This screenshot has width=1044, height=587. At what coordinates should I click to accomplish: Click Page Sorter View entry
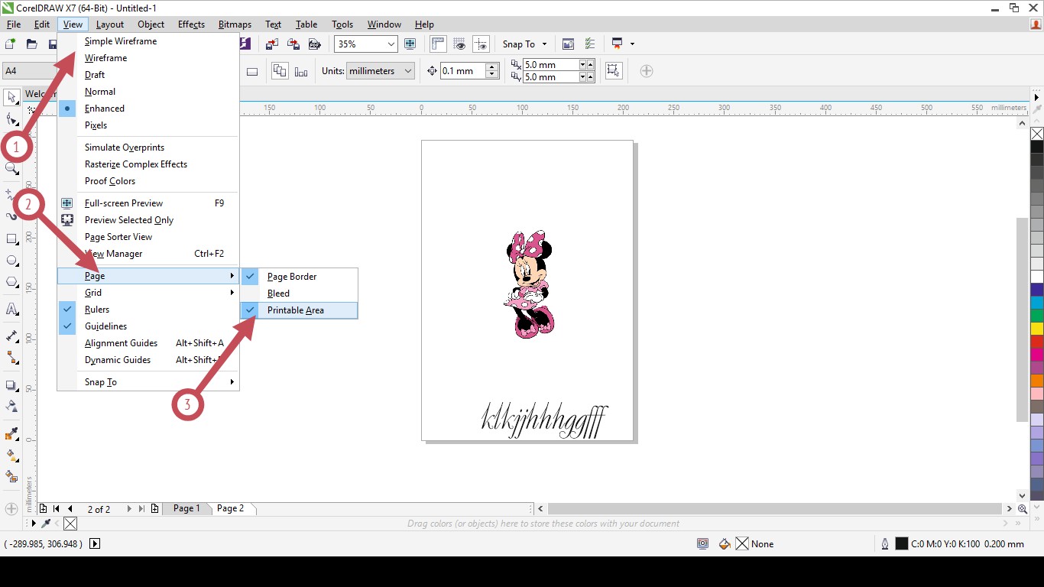pyautogui.click(x=148, y=237)
